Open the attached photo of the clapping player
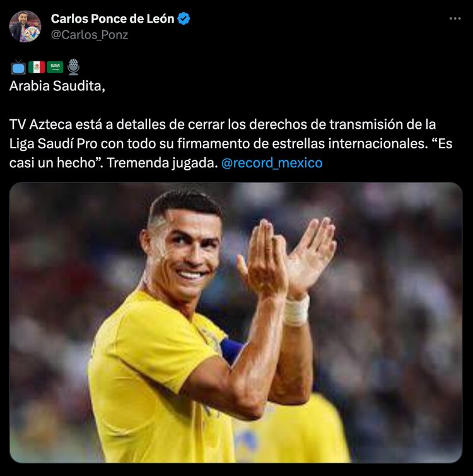 236,323
